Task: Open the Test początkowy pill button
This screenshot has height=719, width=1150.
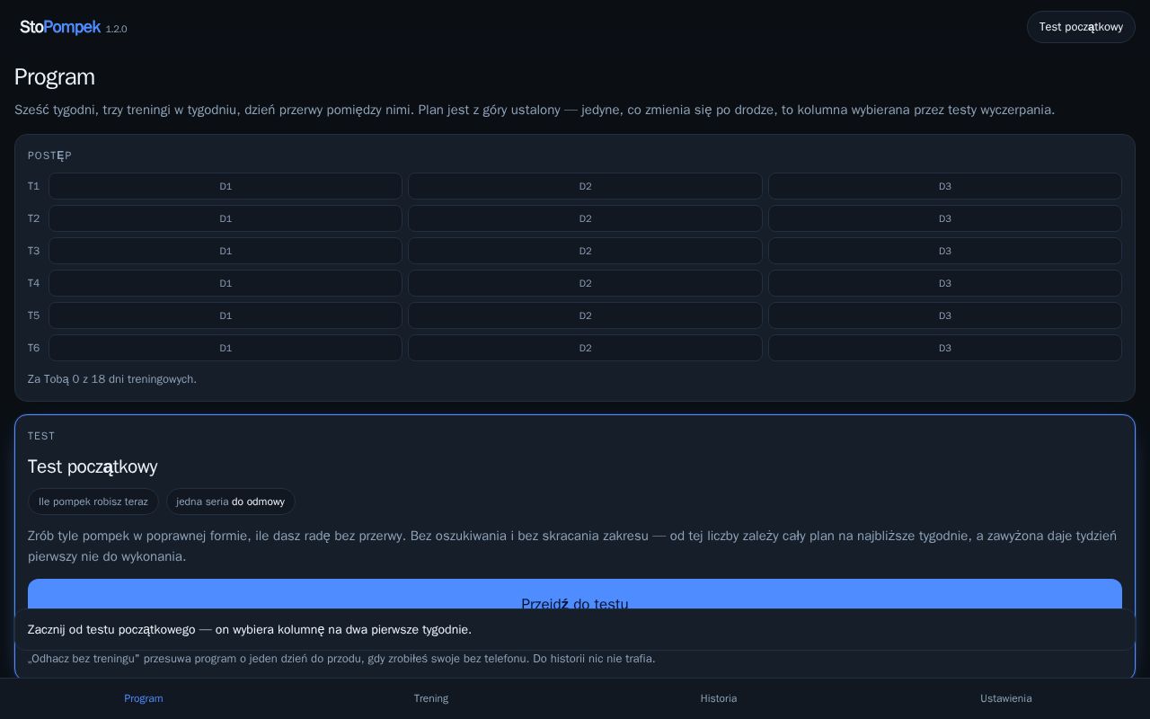Action: pyautogui.click(x=1081, y=27)
